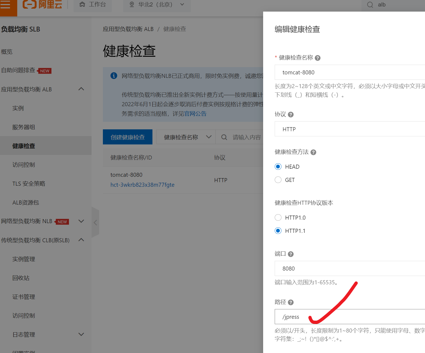Image resolution: width=425 pixels, height=353 pixels.
Task: Click the 路径 input field with /jpress
Action: [x=350, y=317]
